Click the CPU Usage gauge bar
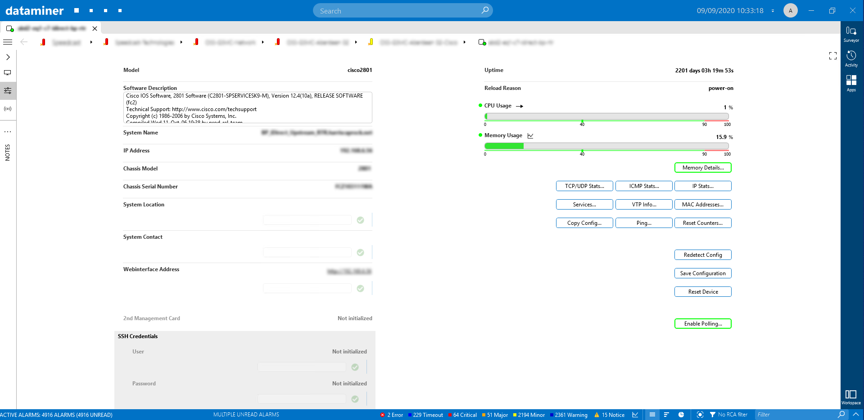This screenshot has height=420, width=864. point(606,116)
